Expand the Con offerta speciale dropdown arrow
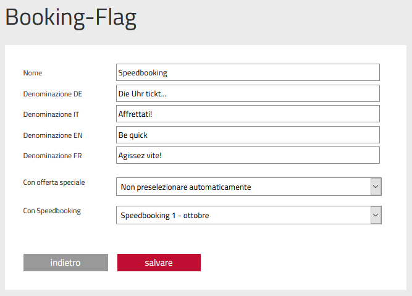 pos(376,187)
